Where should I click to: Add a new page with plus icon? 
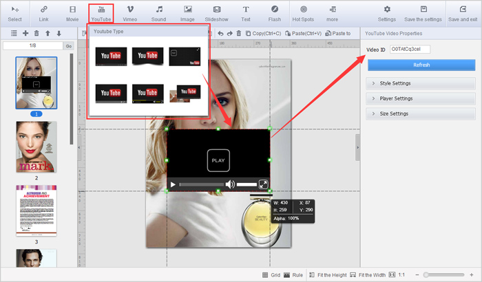click(25, 33)
